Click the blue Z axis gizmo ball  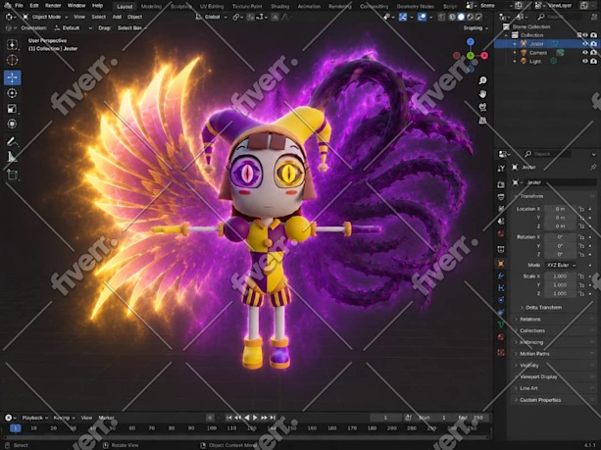471,42
